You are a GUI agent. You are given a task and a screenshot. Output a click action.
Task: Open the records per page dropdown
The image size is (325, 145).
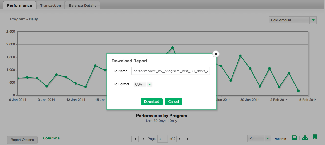click(x=268, y=138)
